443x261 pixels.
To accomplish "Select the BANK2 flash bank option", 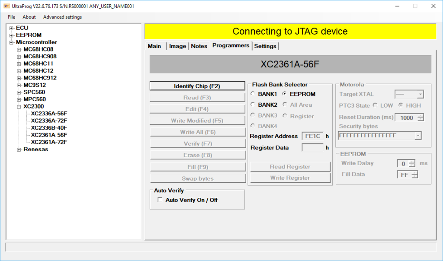I will pos(253,105).
